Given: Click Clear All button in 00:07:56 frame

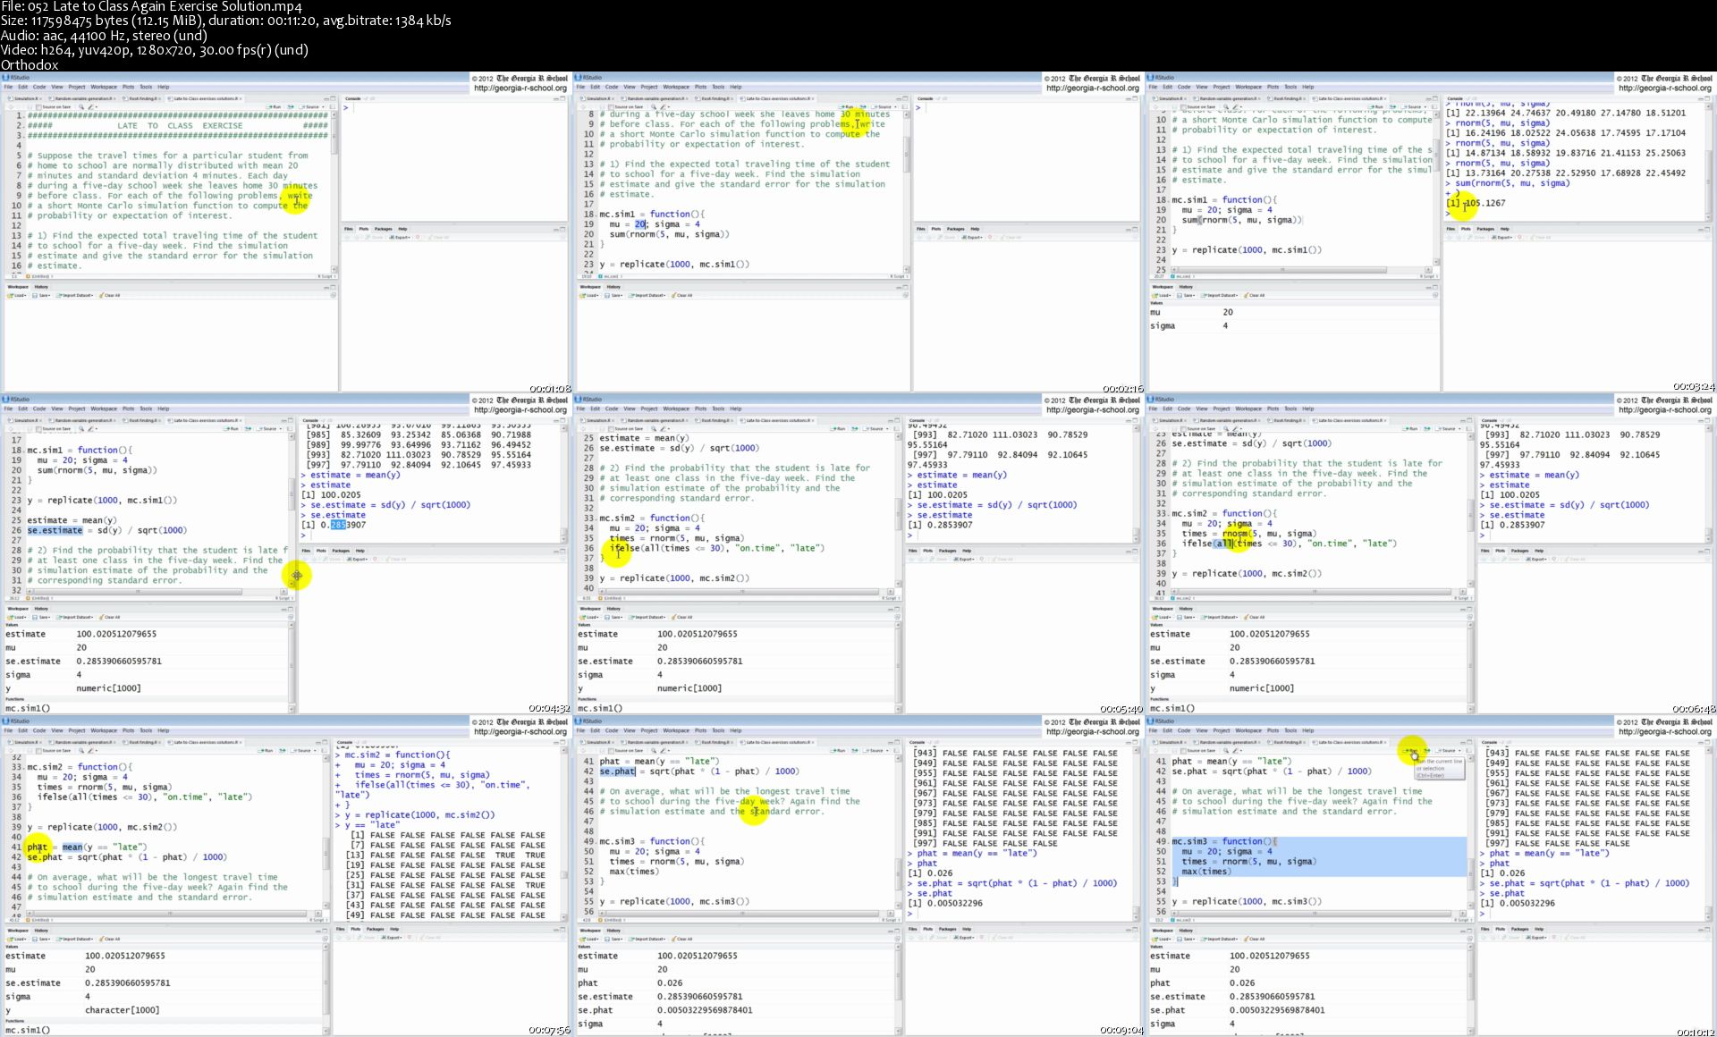Looking at the screenshot, I should pos(109,939).
